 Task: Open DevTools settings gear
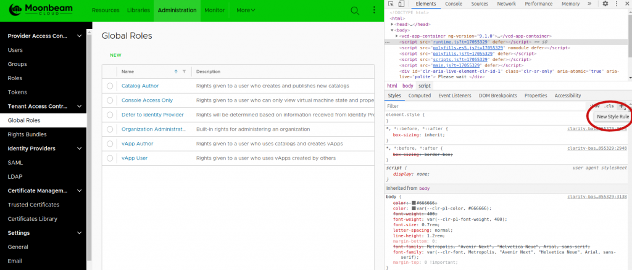point(605,4)
